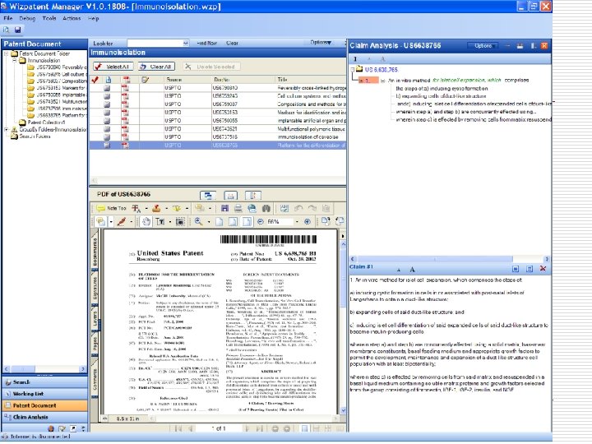Image resolution: width=592 pixels, height=444 pixels.
Task: Select the zoom magnifier tool in PDF toolbar
Action: pos(198,222)
